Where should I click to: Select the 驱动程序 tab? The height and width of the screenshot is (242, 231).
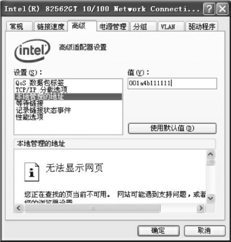(202, 26)
